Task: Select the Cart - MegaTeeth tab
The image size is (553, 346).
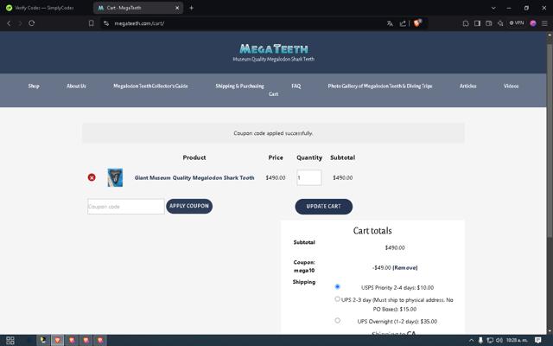Action: pos(136,8)
